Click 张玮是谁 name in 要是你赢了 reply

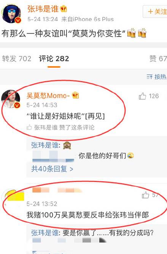[x=45, y=233]
